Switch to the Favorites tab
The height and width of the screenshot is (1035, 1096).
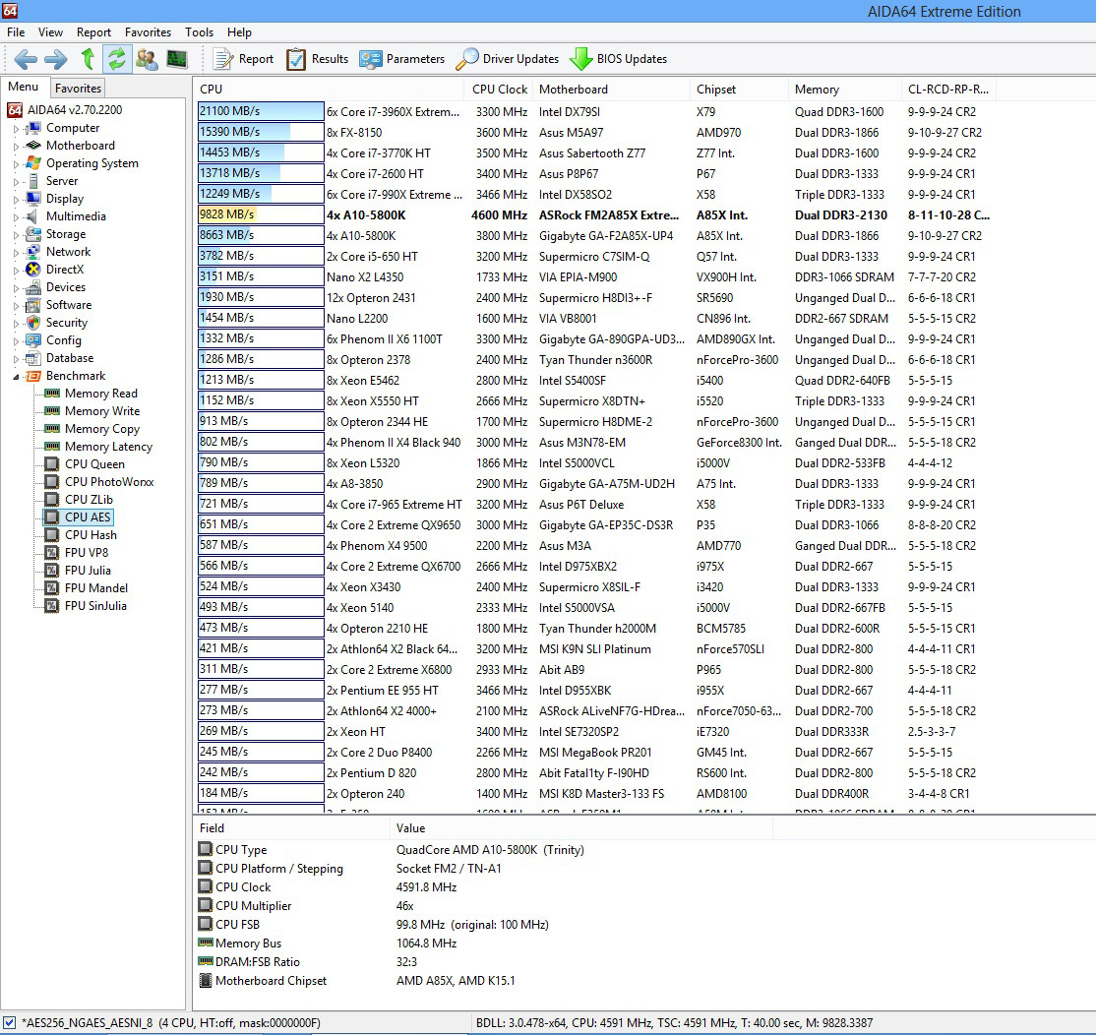pyautogui.click(x=79, y=89)
